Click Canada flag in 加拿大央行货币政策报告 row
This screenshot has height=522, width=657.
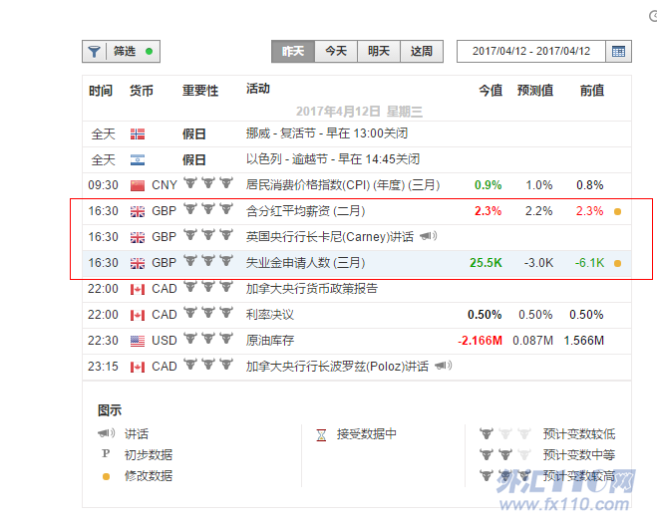[138, 289]
